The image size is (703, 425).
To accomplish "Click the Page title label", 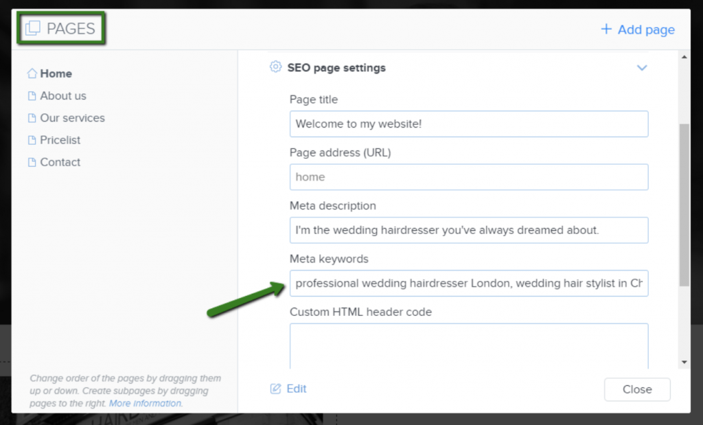I will click(x=313, y=100).
